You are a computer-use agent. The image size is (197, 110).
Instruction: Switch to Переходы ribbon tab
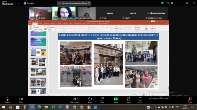(x=53, y=24)
